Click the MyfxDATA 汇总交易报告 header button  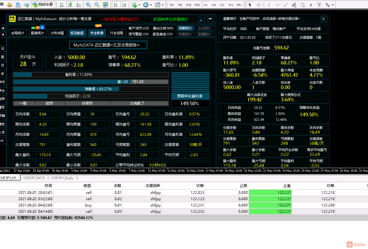(x=109, y=45)
